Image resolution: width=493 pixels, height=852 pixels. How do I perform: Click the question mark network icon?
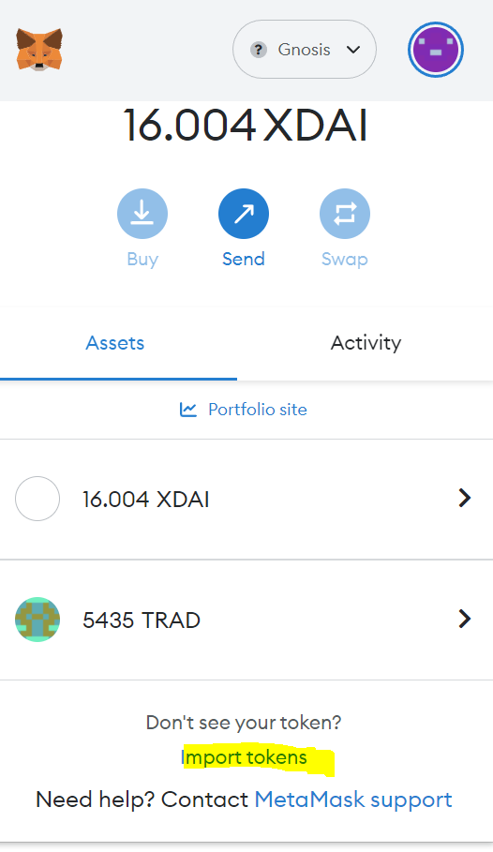[258, 50]
